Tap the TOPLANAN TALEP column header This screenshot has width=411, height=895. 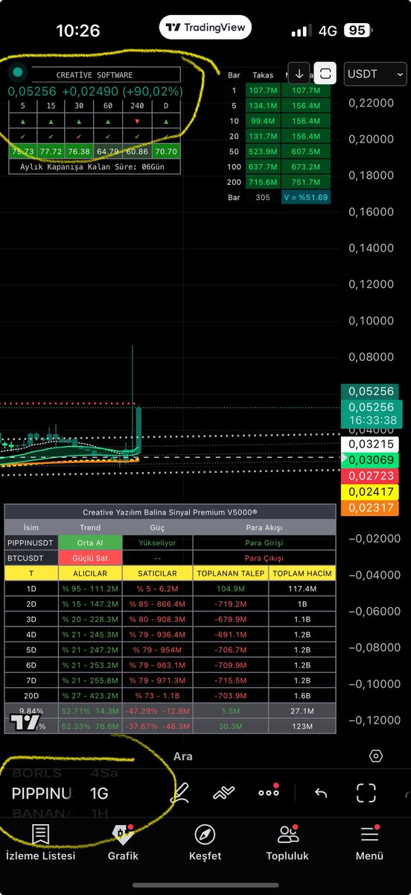231,574
